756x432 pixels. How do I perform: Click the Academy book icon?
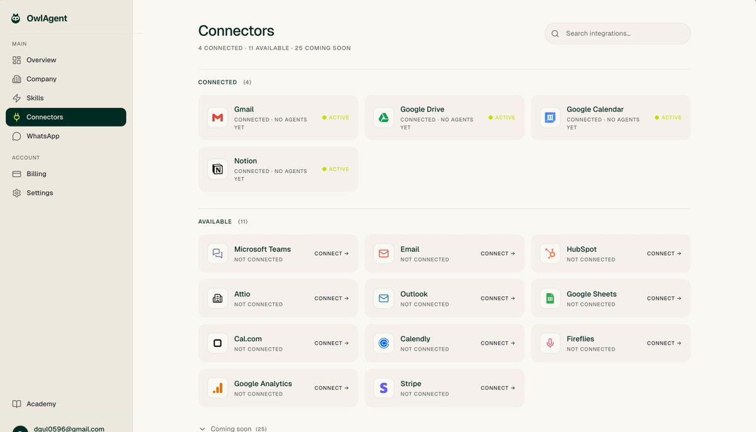(x=17, y=404)
